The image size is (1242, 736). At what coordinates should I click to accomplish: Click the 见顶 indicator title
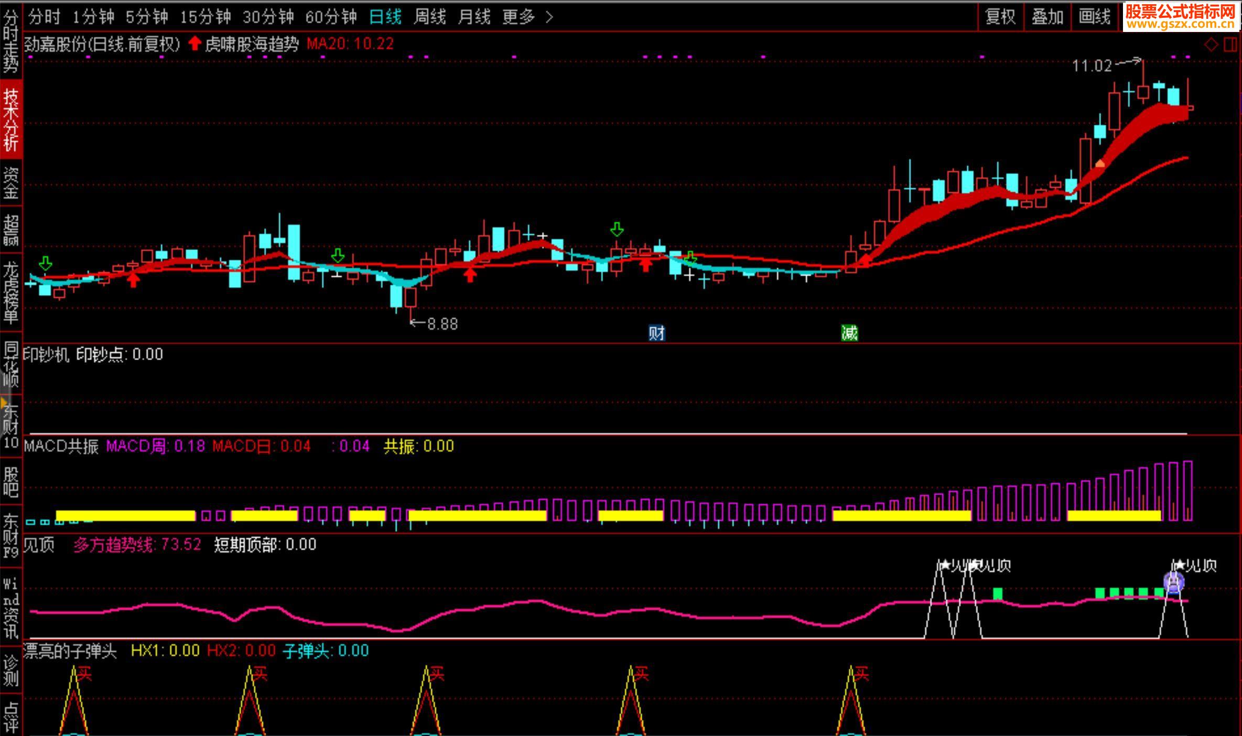pyautogui.click(x=39, y=545)
